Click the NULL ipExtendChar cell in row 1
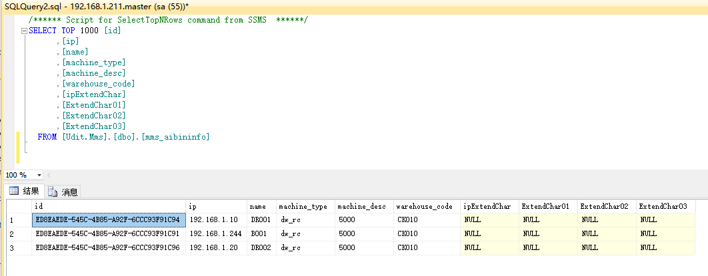 [x=488, y=220]
